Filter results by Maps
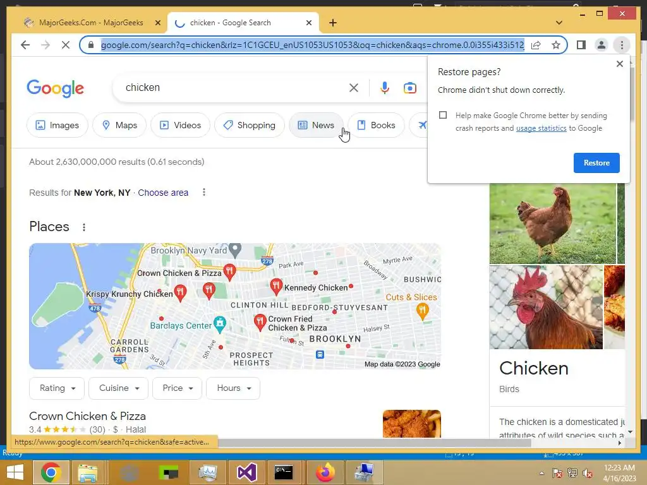The height and width of the screenshot is (485, 647). 119,125
